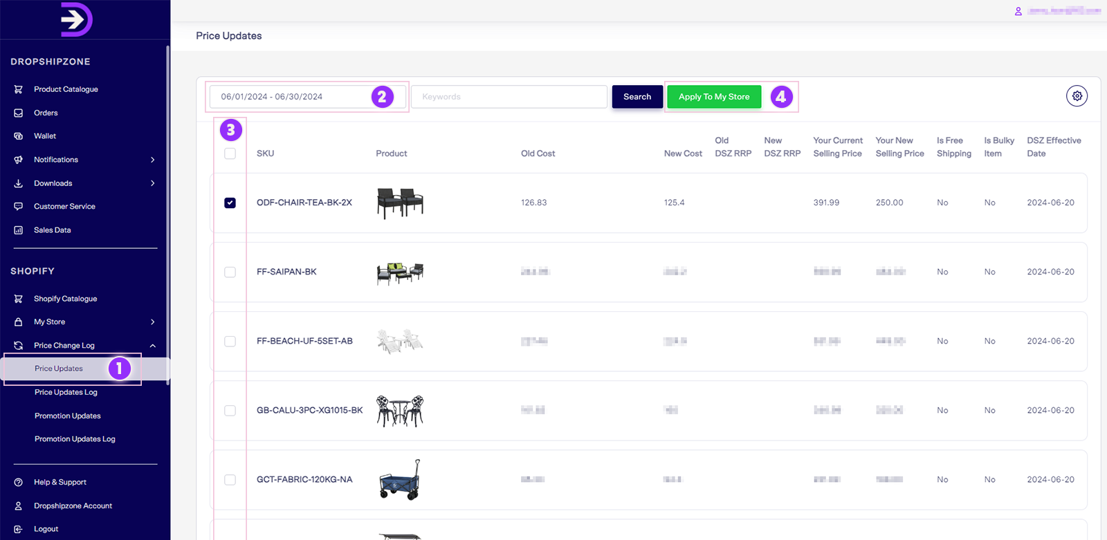Click the 391.99 current selling price
The width and height of the screenshot is (1107, 540).
826,203
